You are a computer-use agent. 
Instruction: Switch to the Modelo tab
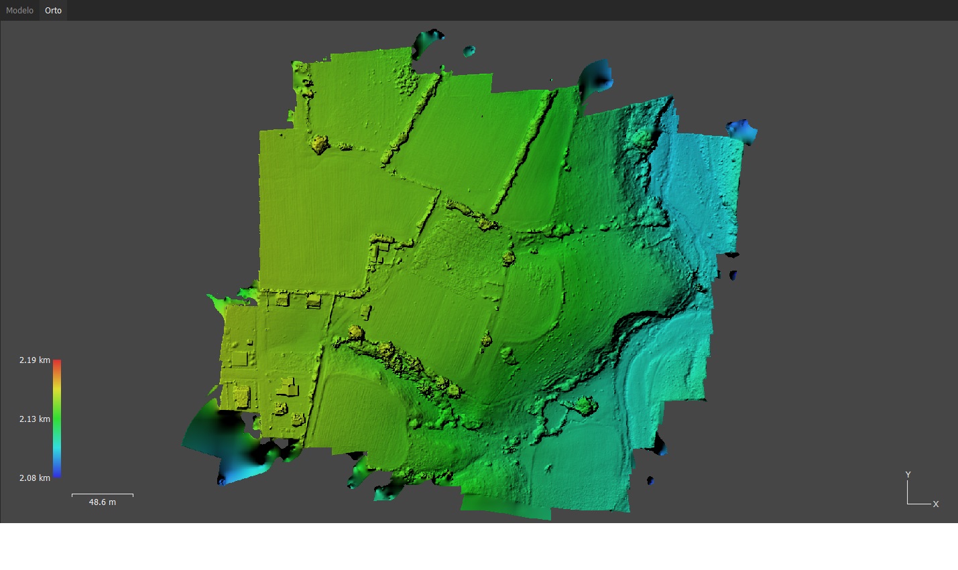[x=19, y=11]
